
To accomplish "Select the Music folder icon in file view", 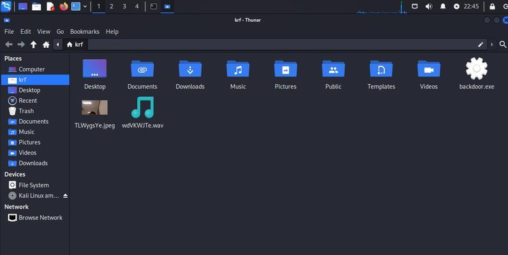I will coord(238,68).
